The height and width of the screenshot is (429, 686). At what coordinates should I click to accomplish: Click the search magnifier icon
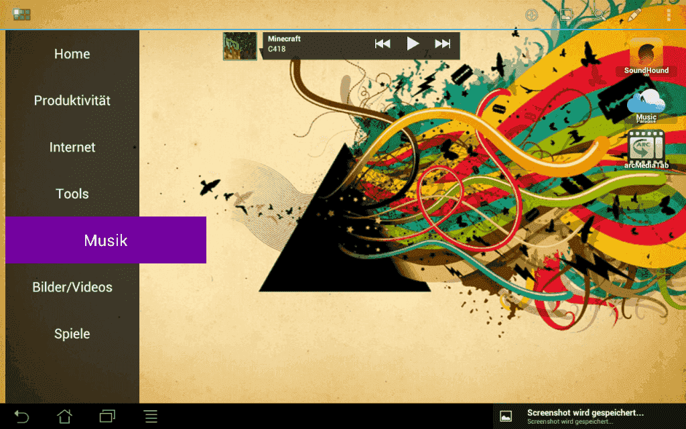tap(600, 15)
